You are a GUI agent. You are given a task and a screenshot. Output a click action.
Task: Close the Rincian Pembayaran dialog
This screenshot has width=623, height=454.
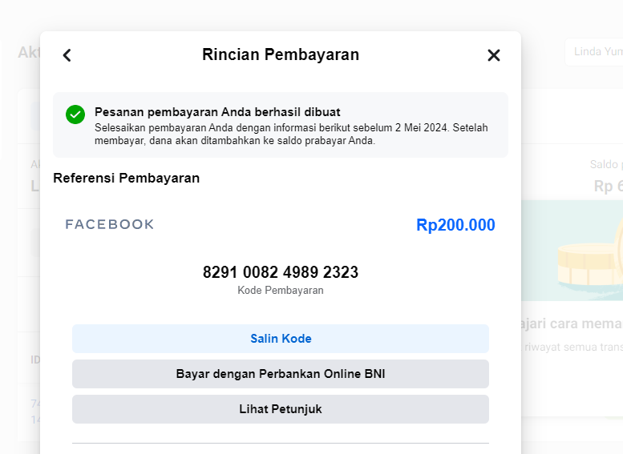pos(494,55)
